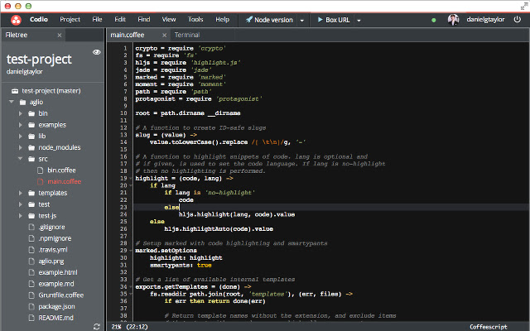Open the View menu

[169, 20]
